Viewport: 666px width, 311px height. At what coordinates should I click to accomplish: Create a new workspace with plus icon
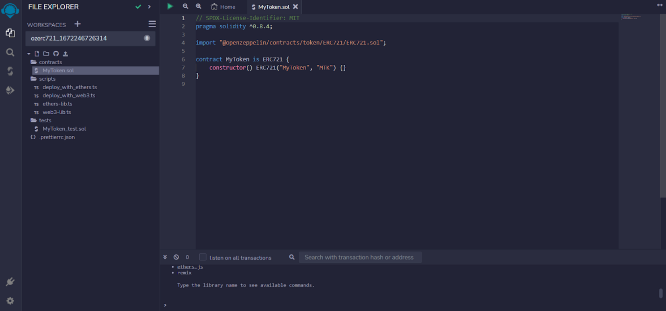(78, 24)
